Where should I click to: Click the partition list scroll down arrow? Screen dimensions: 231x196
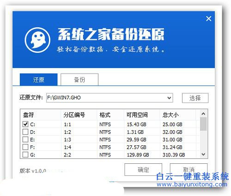pos(203,154)
